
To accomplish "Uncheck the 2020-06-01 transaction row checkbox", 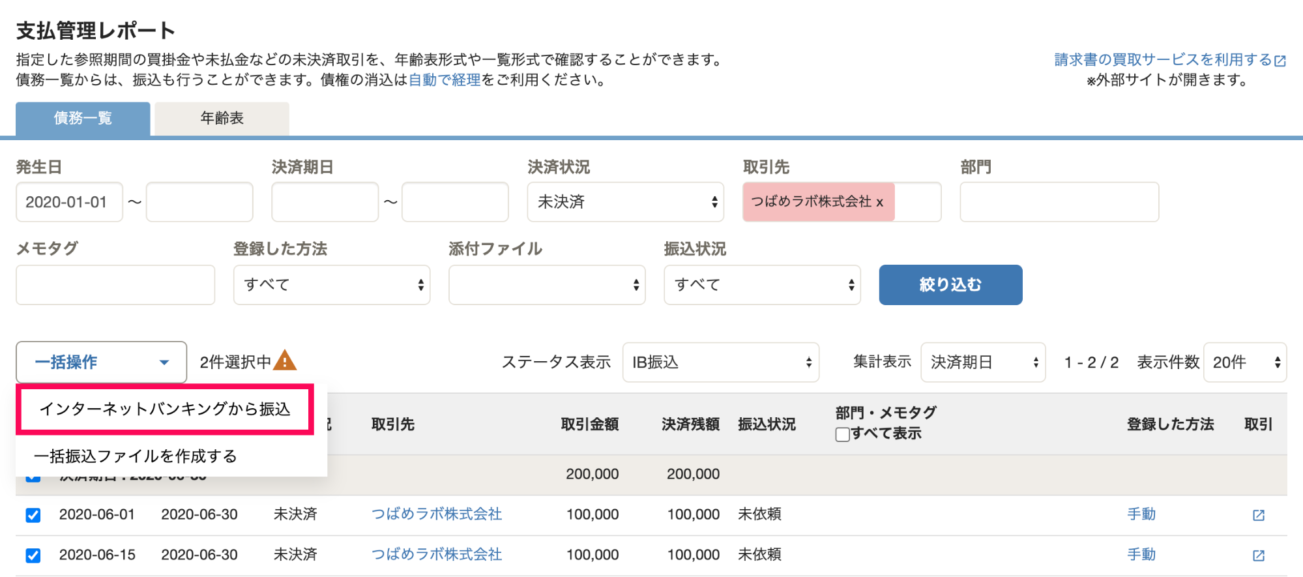I will (33, 515).
